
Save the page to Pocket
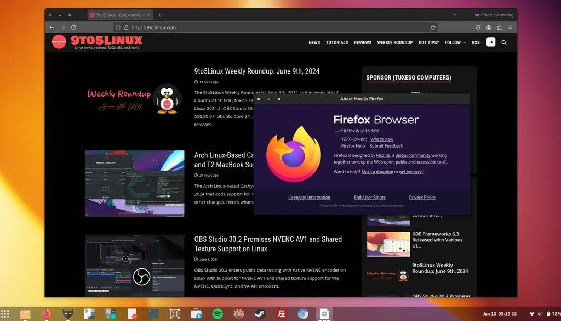[x=478, y=27]
